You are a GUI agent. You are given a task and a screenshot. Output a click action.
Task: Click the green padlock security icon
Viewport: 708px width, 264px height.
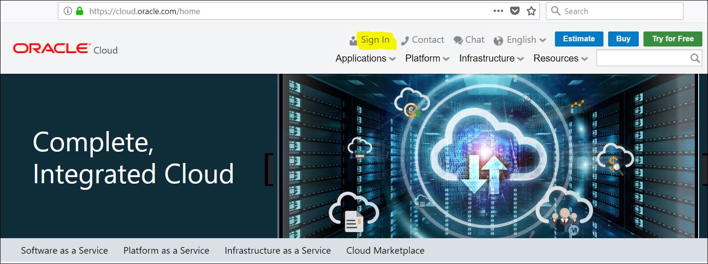click(80, 11)
